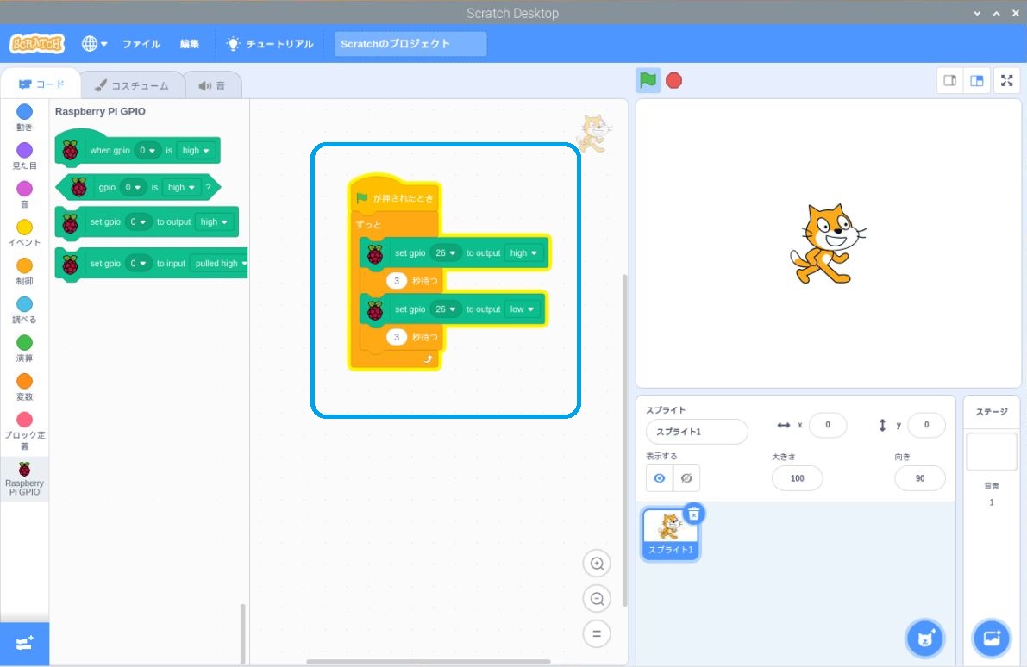The width and height of the screenshot is (1027, 667).
Task: Click the add extension button
Action: 23,643
